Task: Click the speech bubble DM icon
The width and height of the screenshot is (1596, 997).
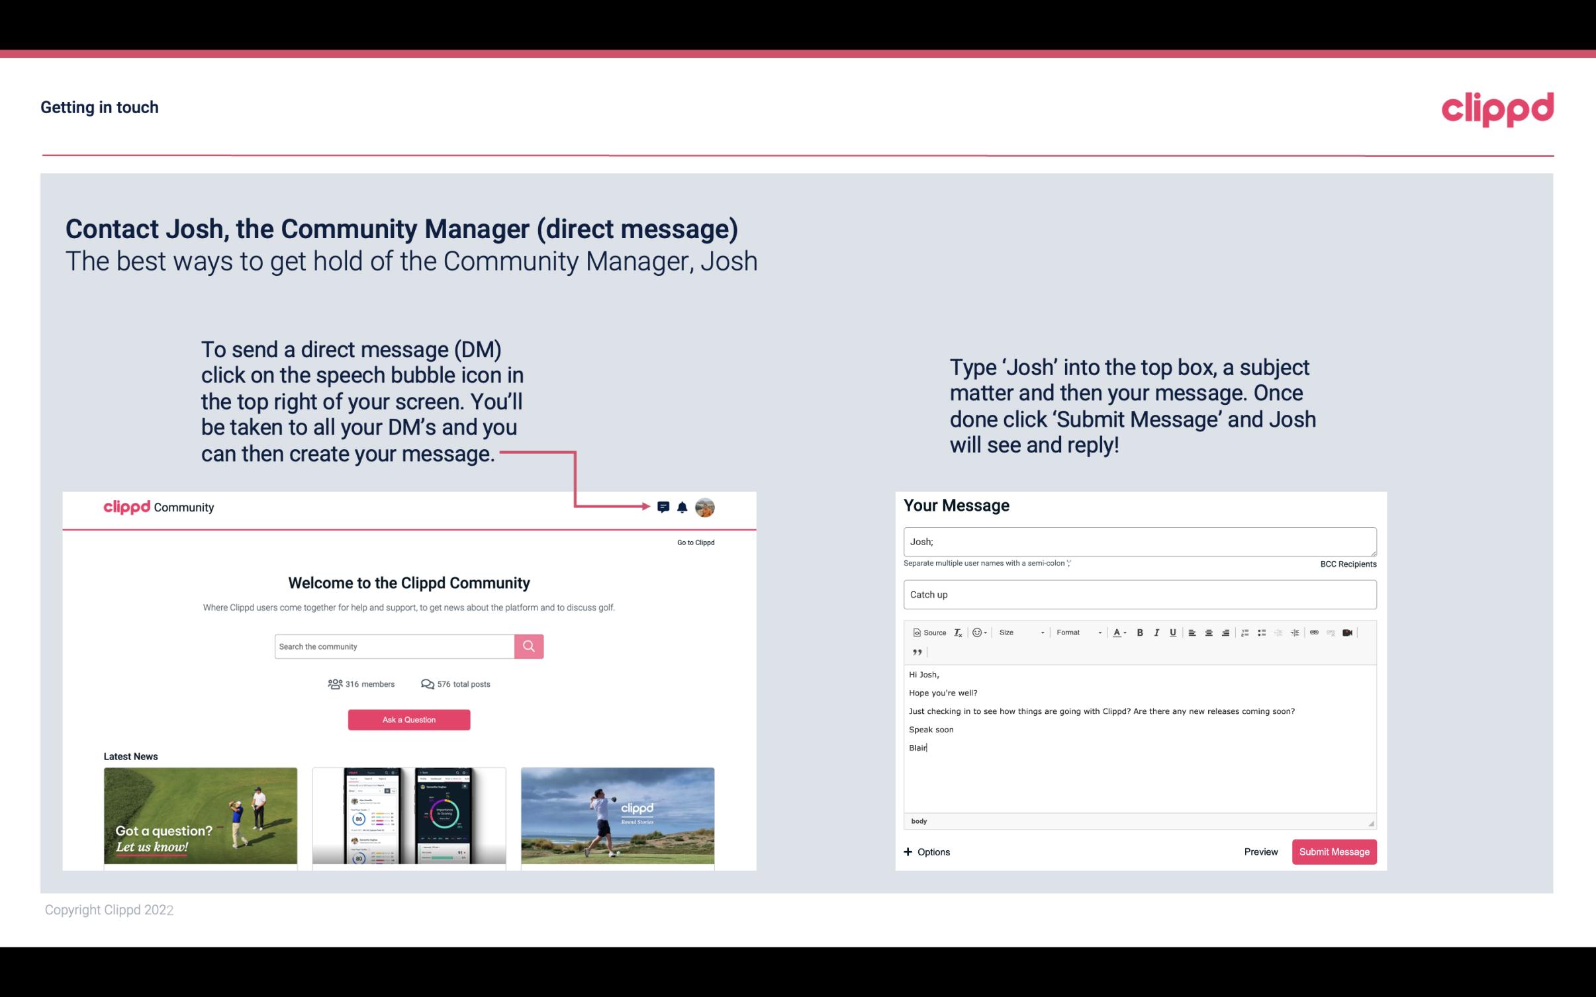Action: (x=664, y=507)
